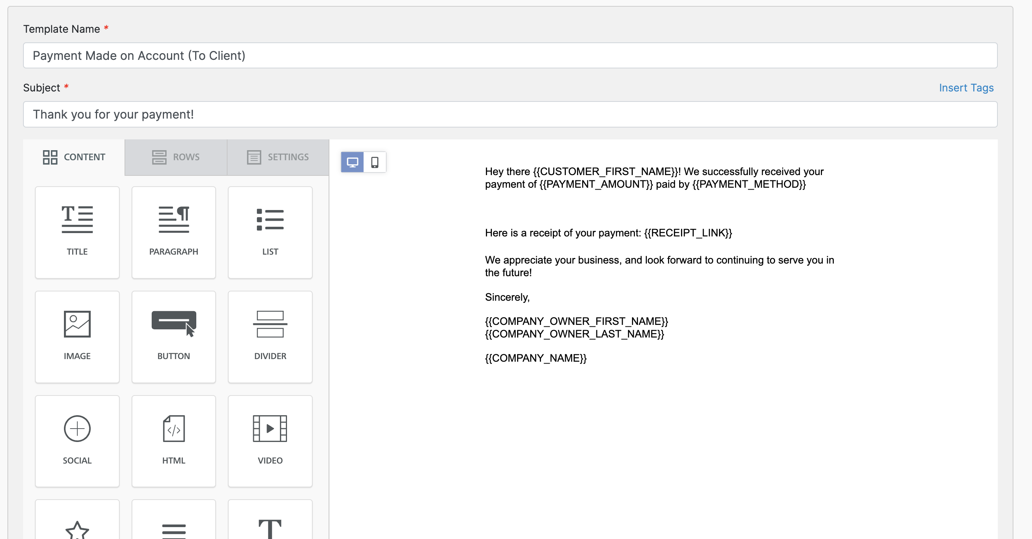
Task: Select the HTML content block
Action: pyautogui.click(x=174, y=440)
